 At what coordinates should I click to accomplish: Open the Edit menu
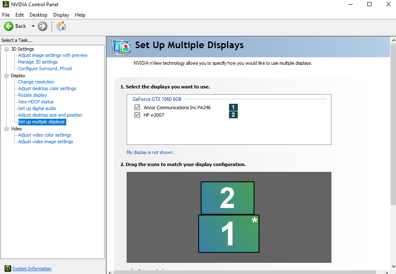click(20, 15)
